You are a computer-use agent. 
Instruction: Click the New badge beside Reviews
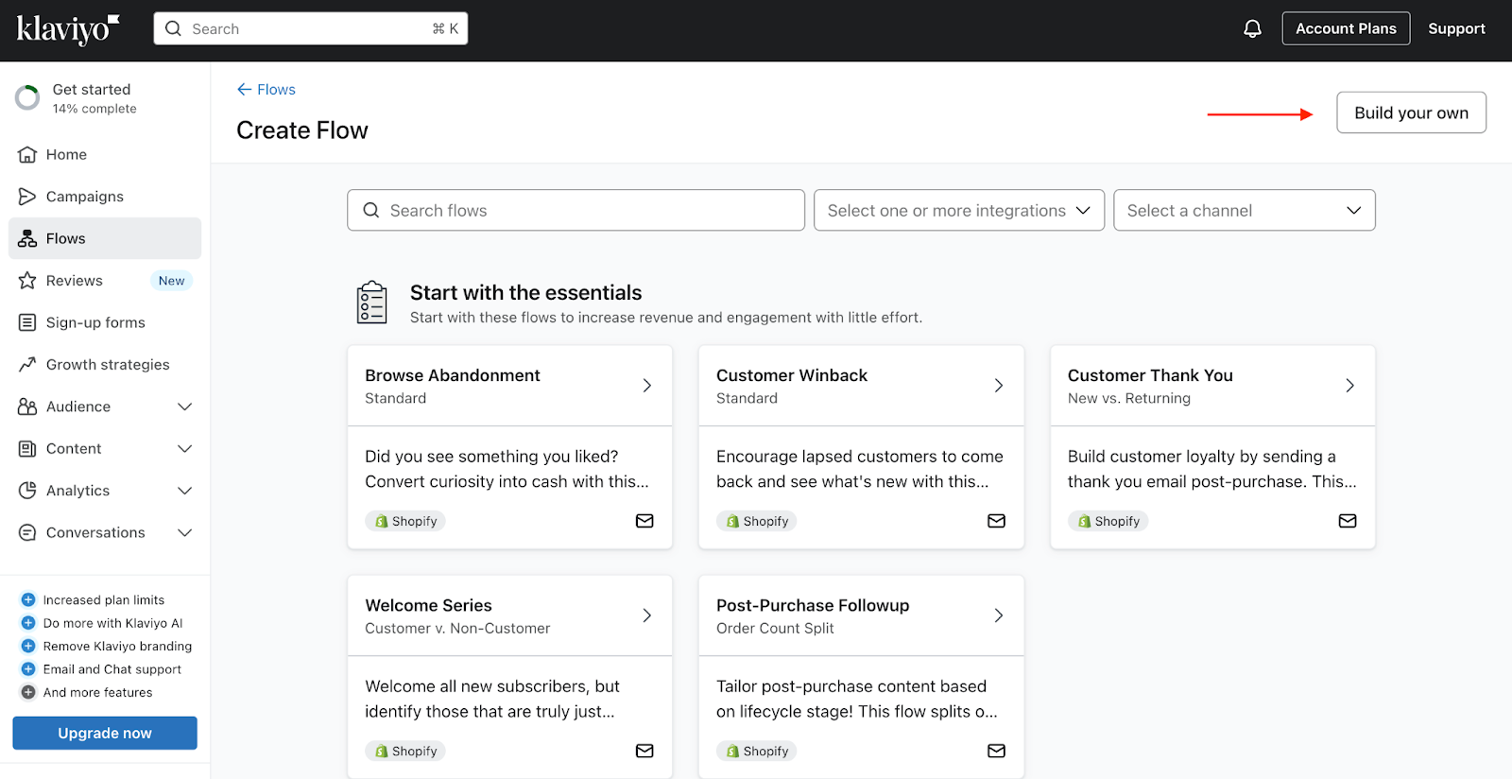point(171,281)
